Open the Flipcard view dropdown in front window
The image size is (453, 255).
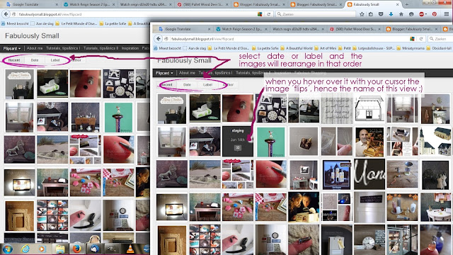164,73
